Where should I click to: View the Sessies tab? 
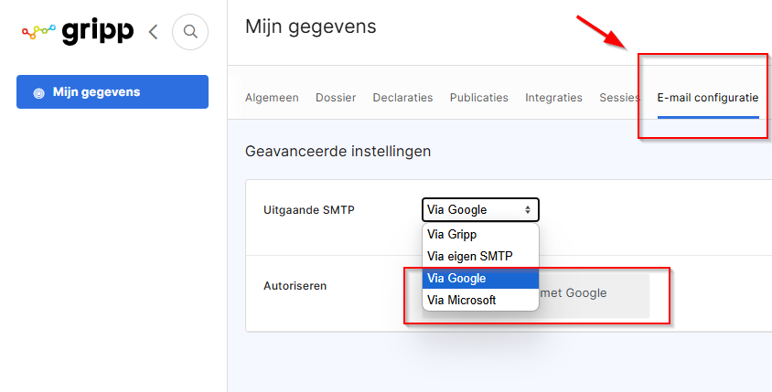619,98
